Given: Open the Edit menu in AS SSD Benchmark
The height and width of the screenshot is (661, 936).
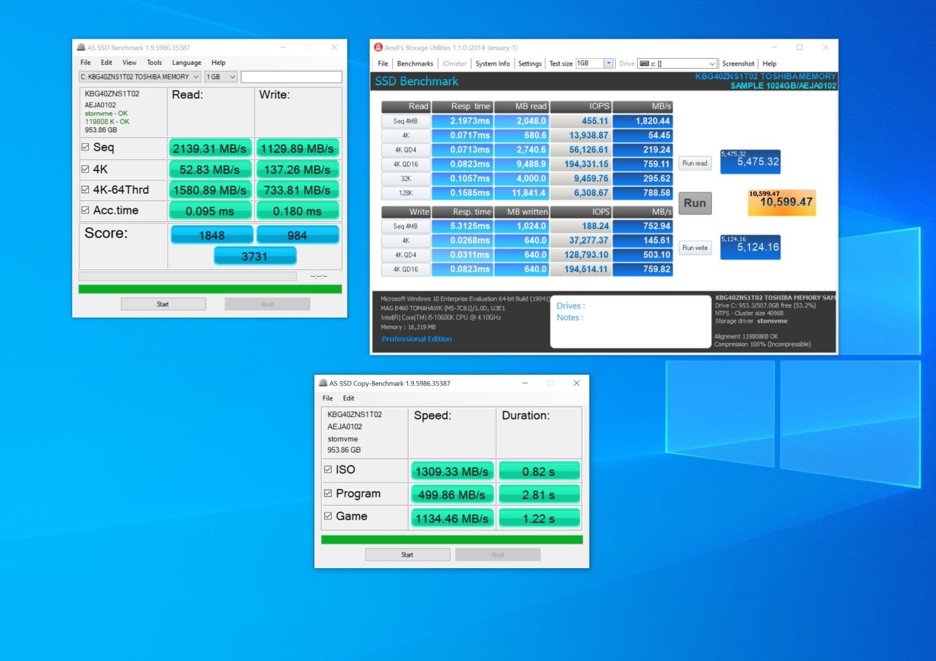Looking at the screenshot, I should [107, 63].
